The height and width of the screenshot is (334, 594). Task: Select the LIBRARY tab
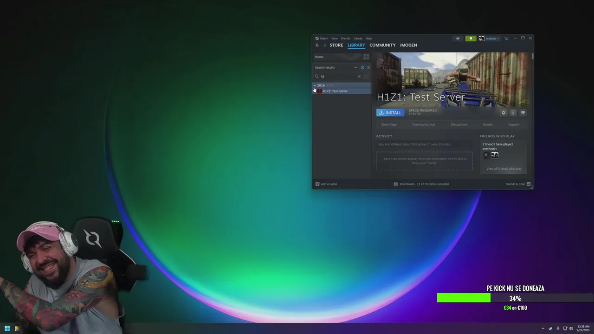click(356, 45)
